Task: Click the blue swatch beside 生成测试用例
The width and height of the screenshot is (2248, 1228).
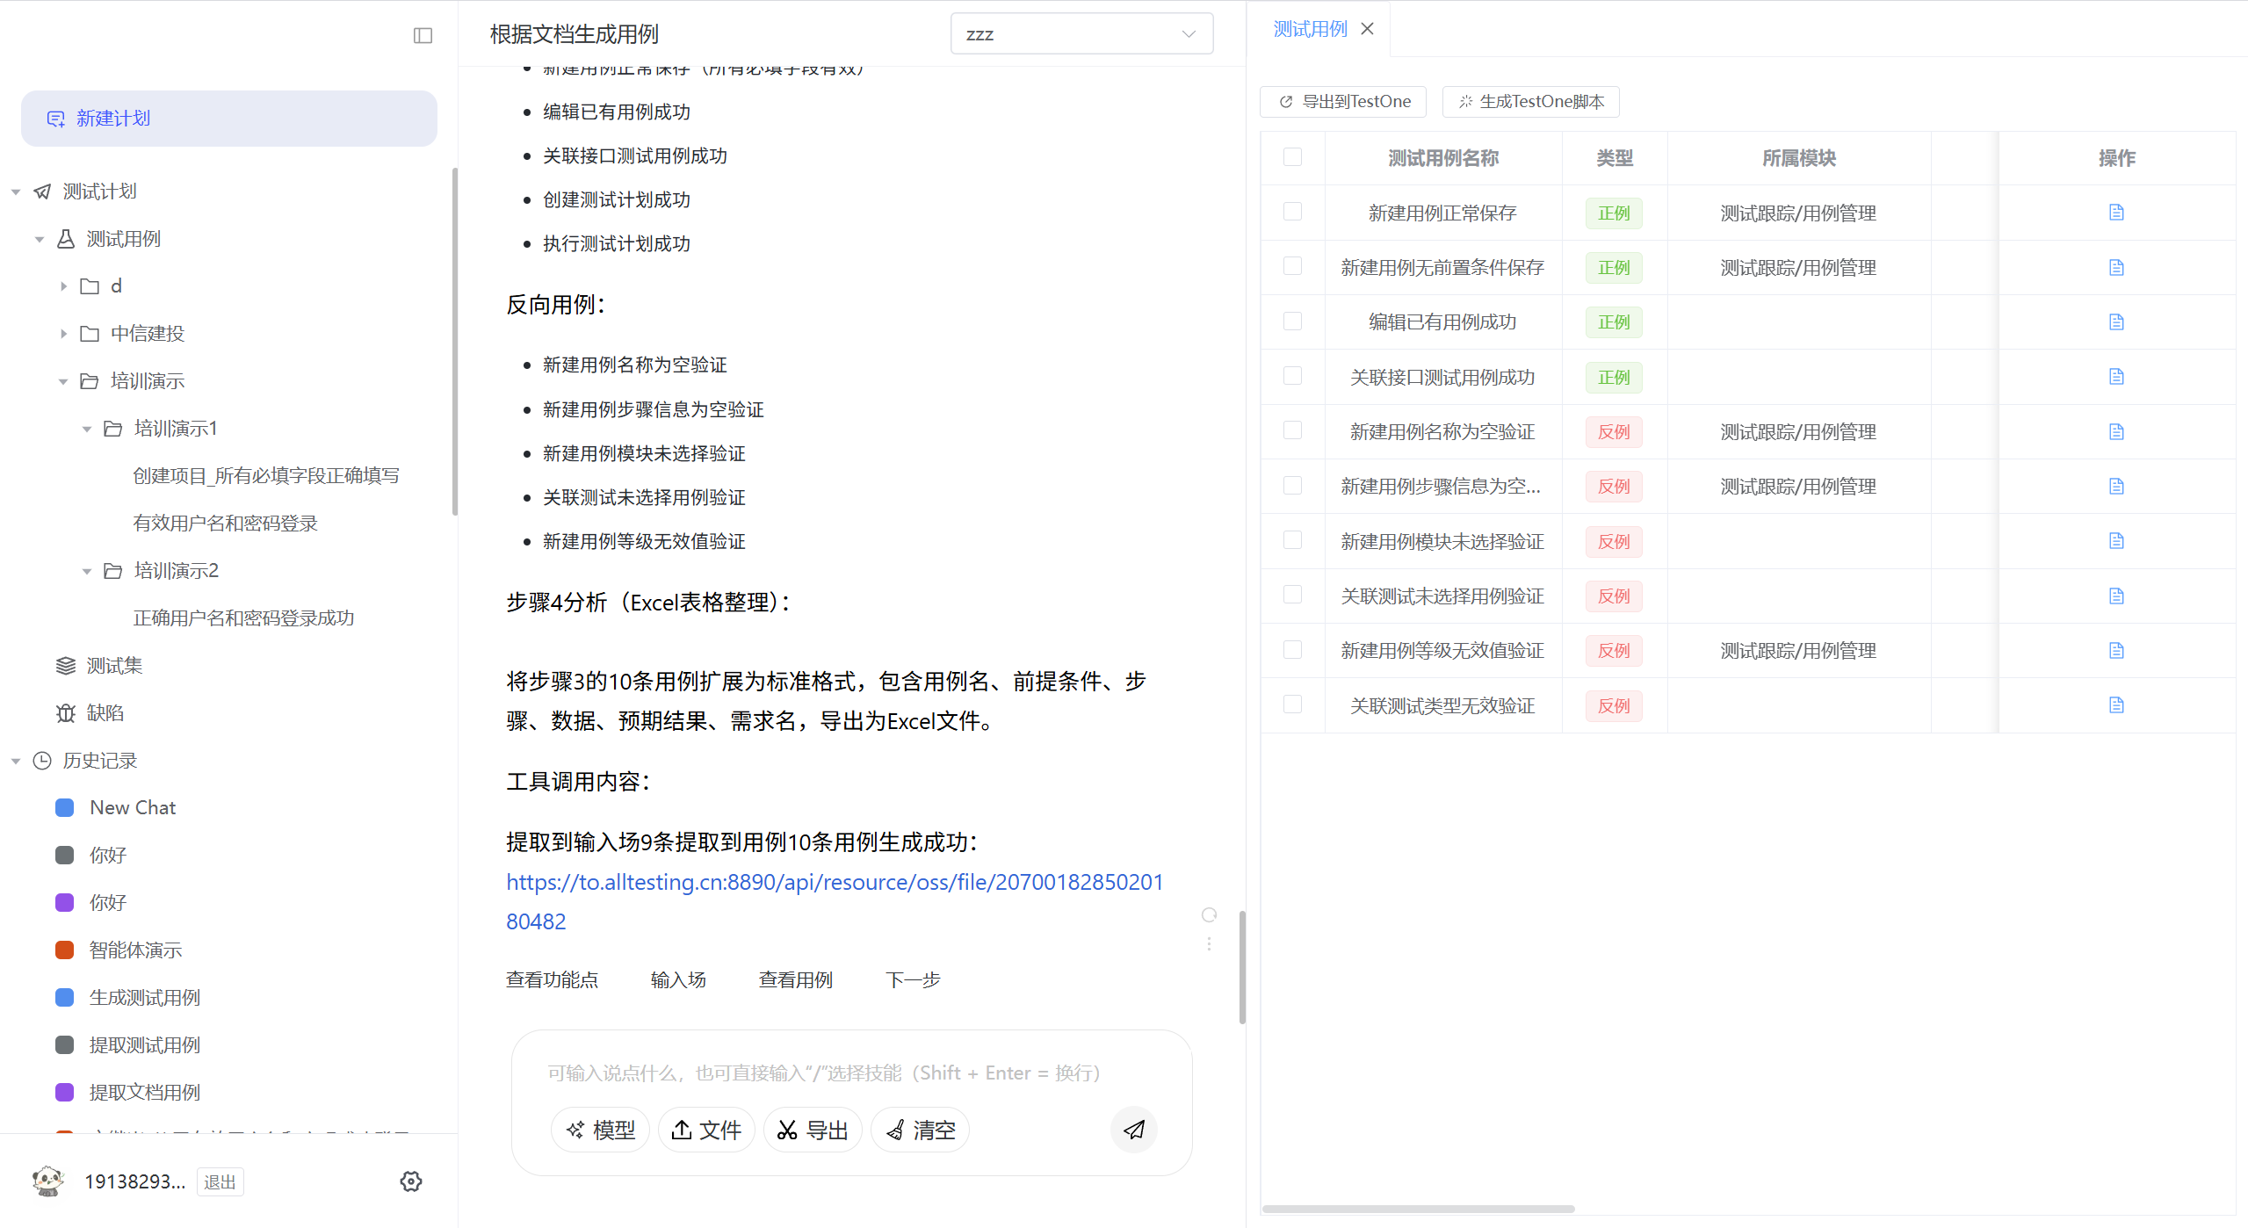Action: click(64, 997)
